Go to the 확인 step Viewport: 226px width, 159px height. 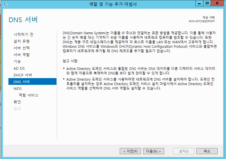[x=17, y=102]
